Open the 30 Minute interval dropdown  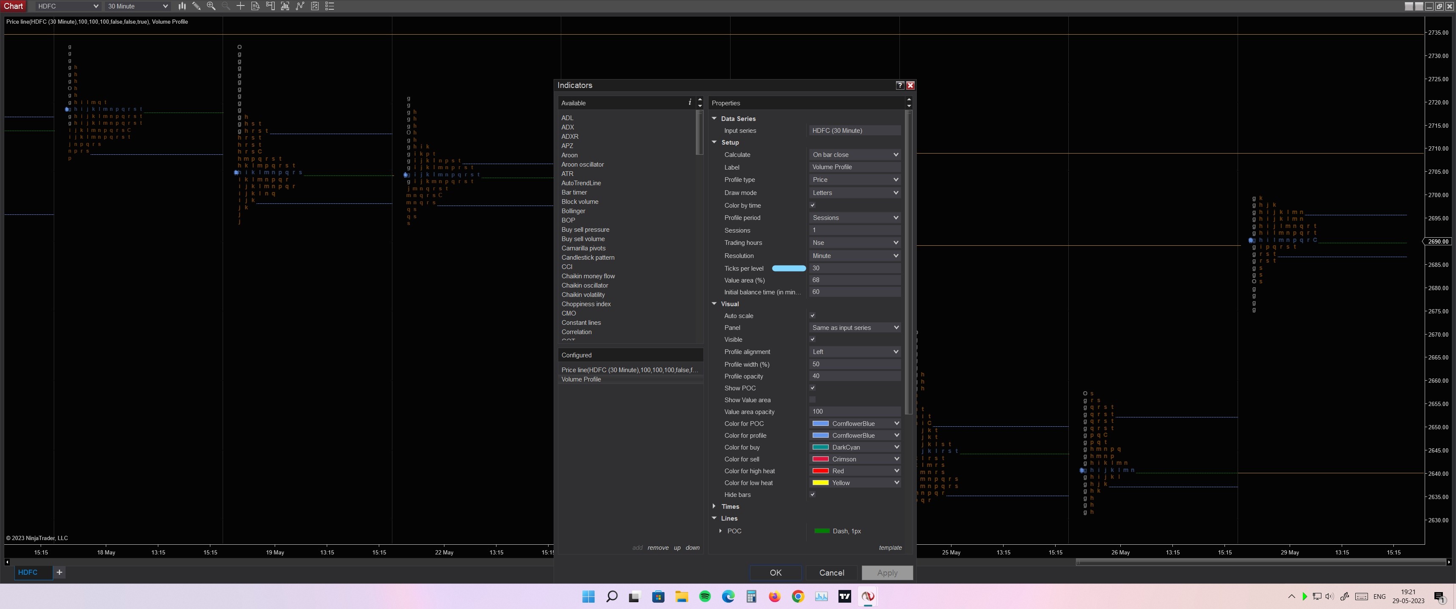click(x=138, y=6)
